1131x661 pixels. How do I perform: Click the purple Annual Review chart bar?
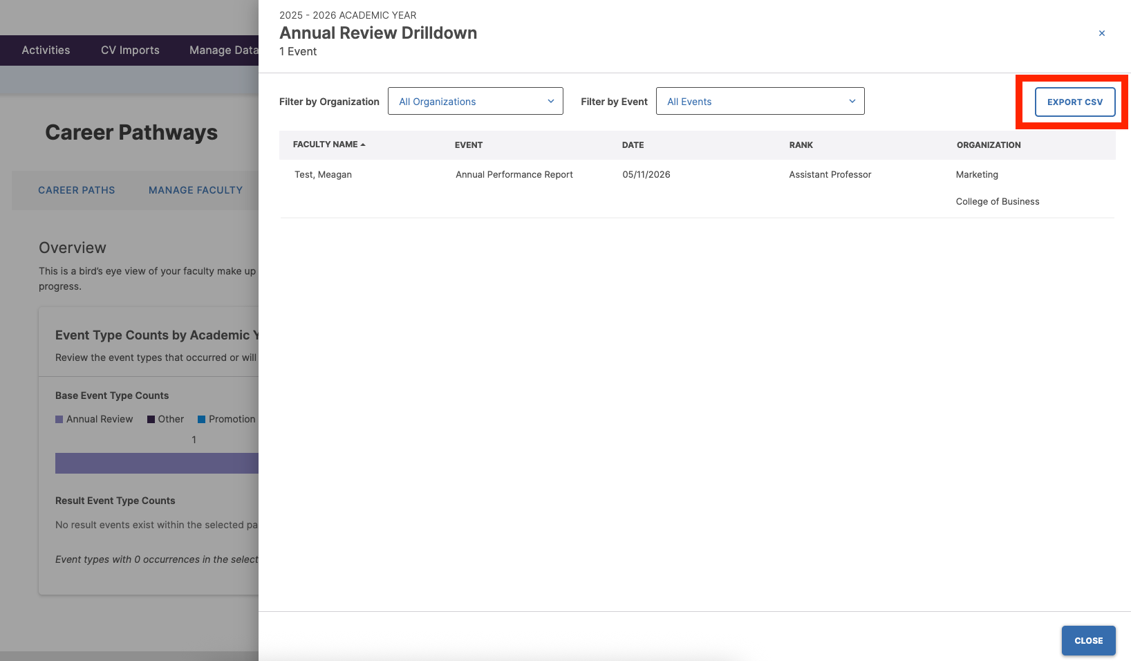(157, 463)
